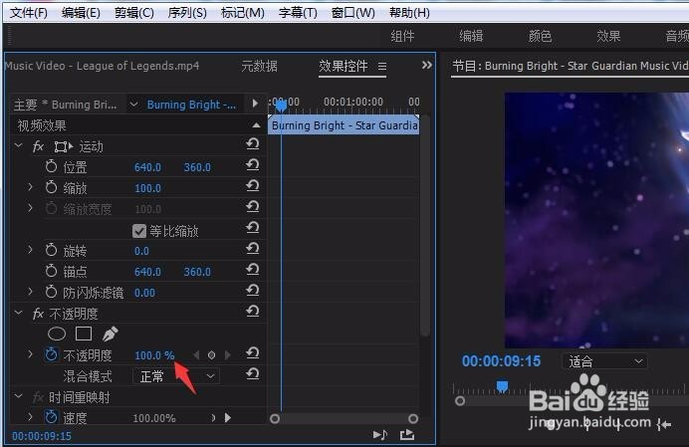Edit the 位置 X value 640.0
Screen dimensions: 689x447
coord(147,167)
